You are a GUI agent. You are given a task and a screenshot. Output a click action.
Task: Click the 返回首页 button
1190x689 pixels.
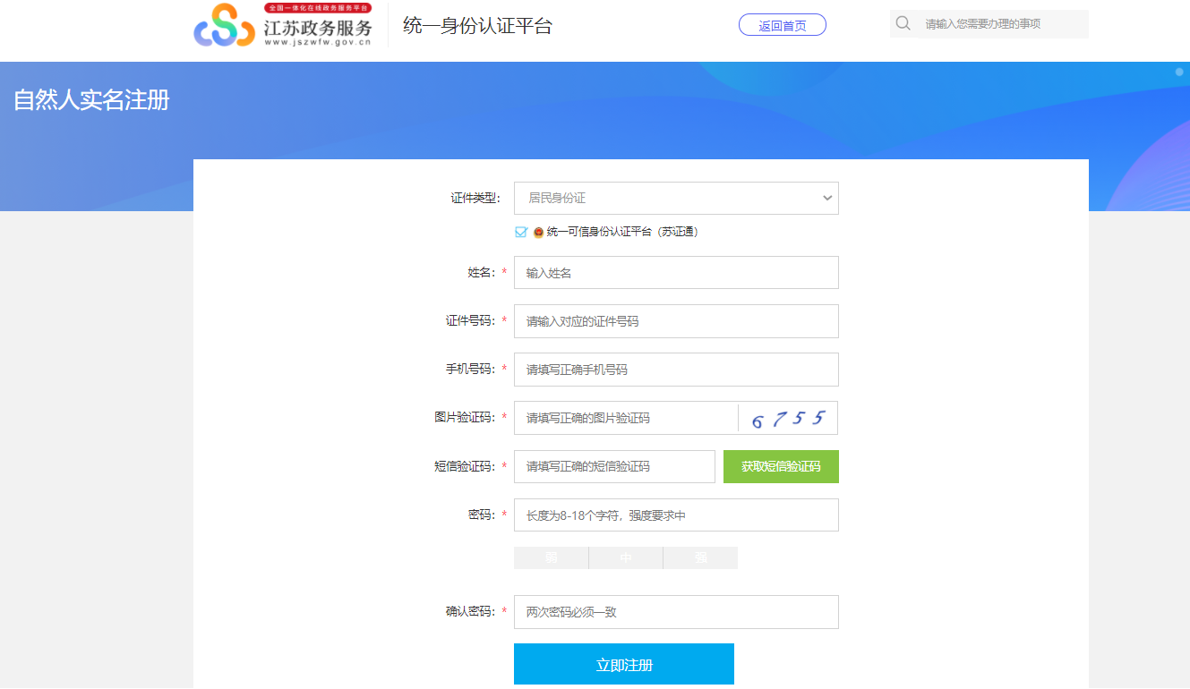click(782, 24)
